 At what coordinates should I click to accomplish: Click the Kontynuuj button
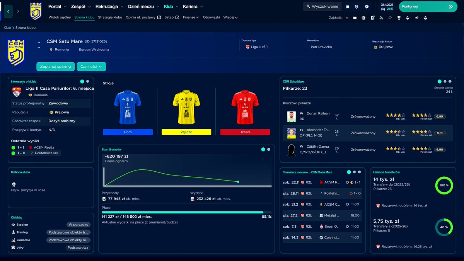pos(428,7)
